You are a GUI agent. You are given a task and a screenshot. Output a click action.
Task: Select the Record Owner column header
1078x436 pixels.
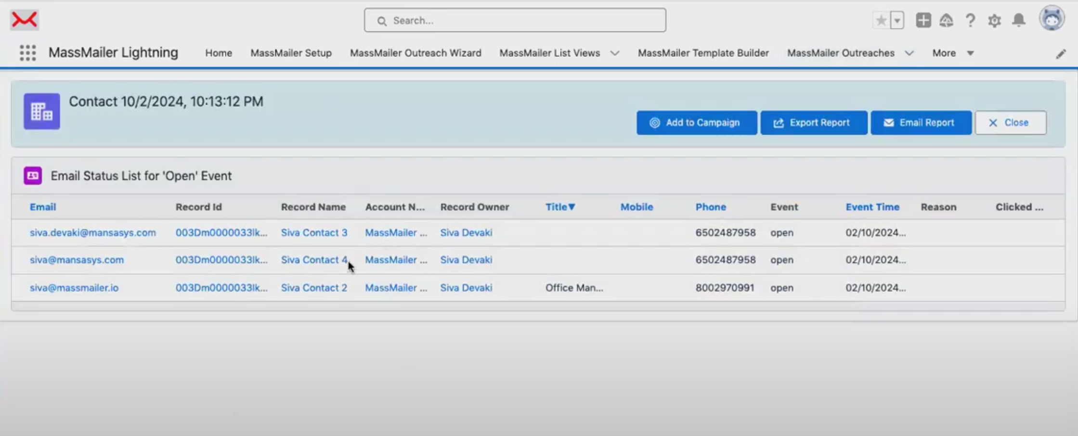click(x=474, y=207)
